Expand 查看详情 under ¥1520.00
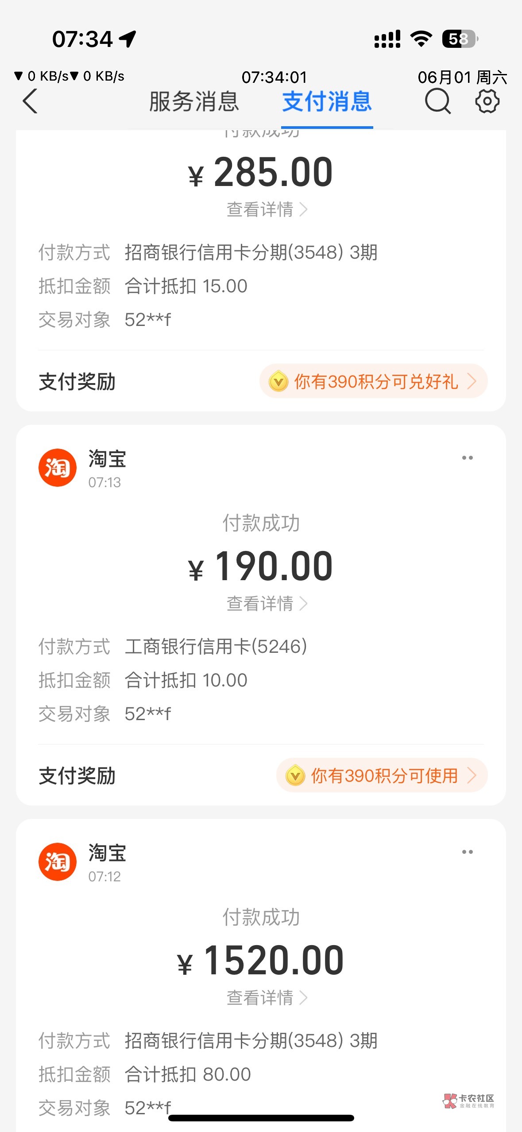The width and height of the screenshot is (522, 1132). pos(266,998)
